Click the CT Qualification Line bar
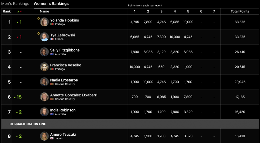The image size is (260, 143). 130,124
